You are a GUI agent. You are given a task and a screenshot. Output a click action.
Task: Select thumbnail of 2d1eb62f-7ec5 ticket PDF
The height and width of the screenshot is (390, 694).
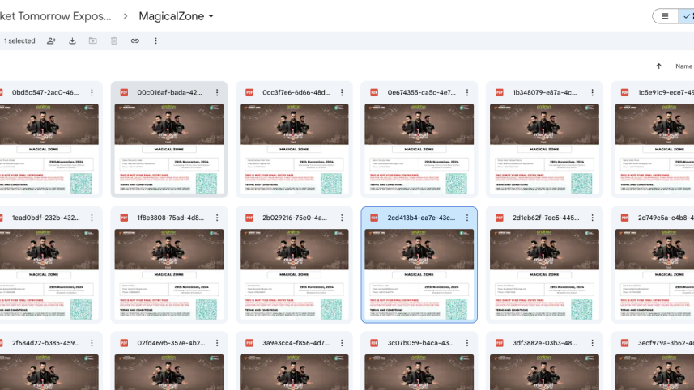544,274
